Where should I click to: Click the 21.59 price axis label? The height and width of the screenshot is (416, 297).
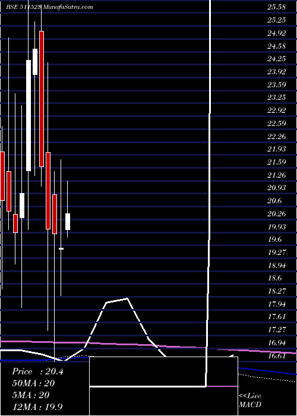coord(277,162)
